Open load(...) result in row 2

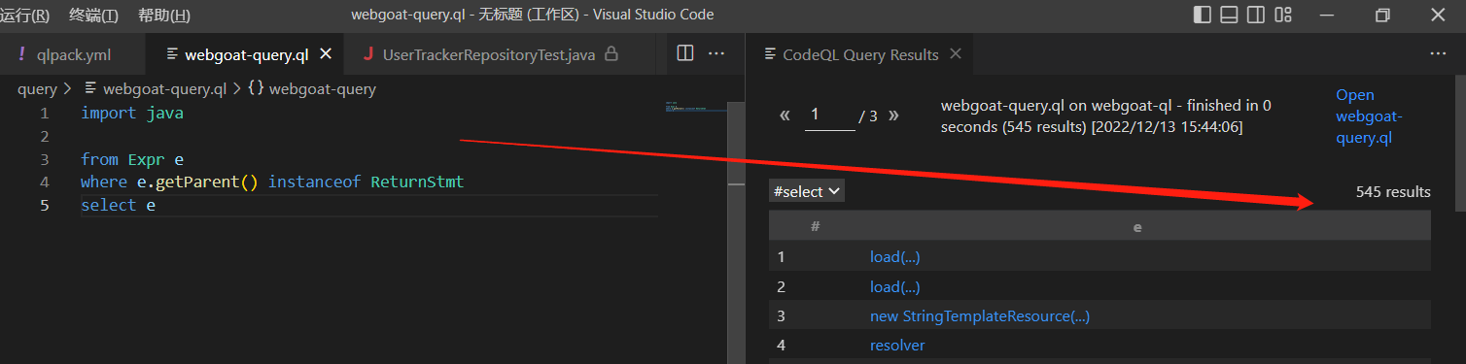[894, 287]
